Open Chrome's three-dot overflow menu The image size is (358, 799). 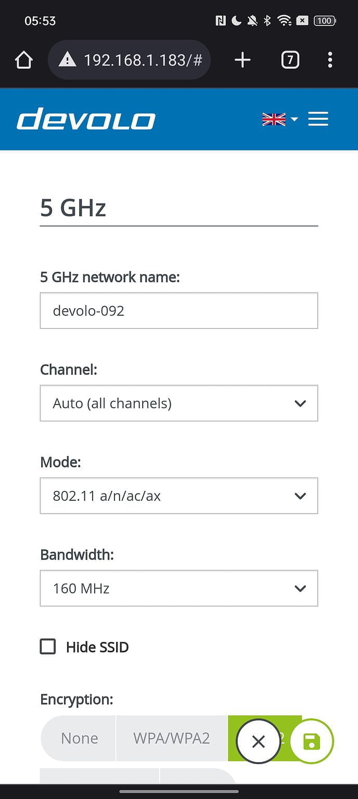330,59
